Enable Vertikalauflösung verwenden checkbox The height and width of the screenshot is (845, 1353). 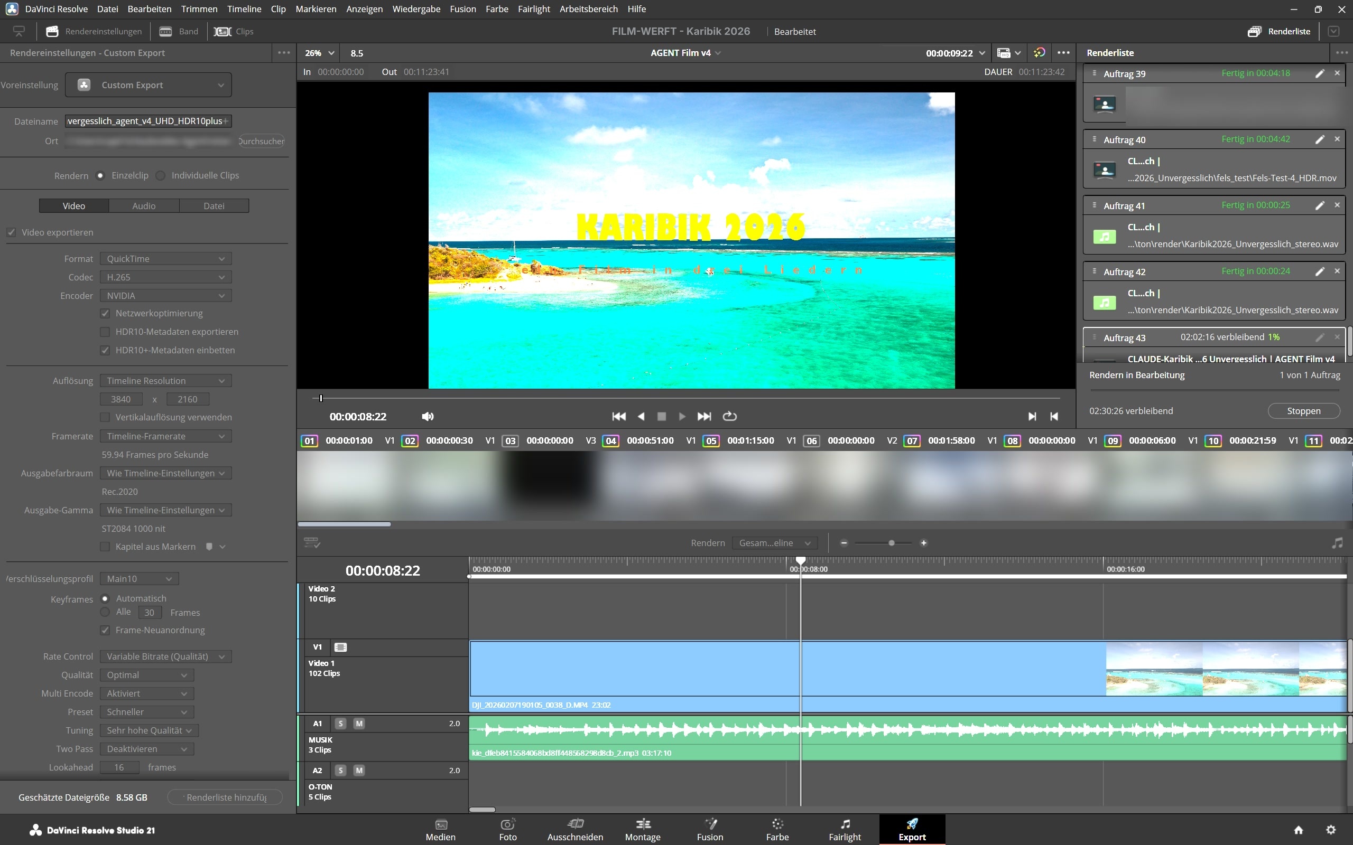coord(105,417)
